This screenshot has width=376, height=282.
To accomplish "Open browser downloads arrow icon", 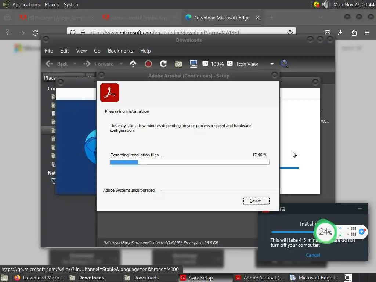I will 340,33.
